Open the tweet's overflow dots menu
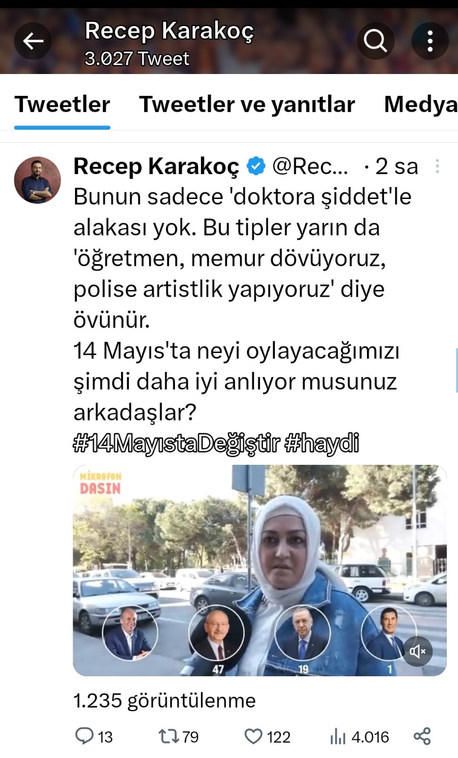The height and width of the screenshot is (758, 458). click(437, 166)
